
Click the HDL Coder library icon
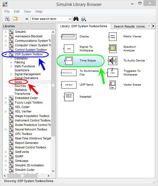(11, 107)
